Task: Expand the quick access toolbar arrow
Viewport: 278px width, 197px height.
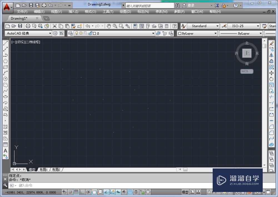Action: (69, 6)
